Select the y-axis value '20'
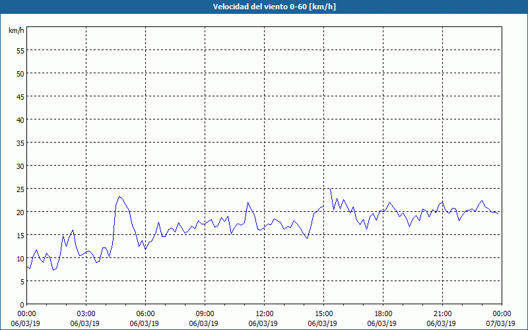The width and height of the screenshot is (528, 330). pos(20,212)
